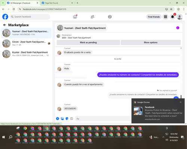187x149 pixels.
Task: Open the Home feed icon
Action: (x=75, y=17)
